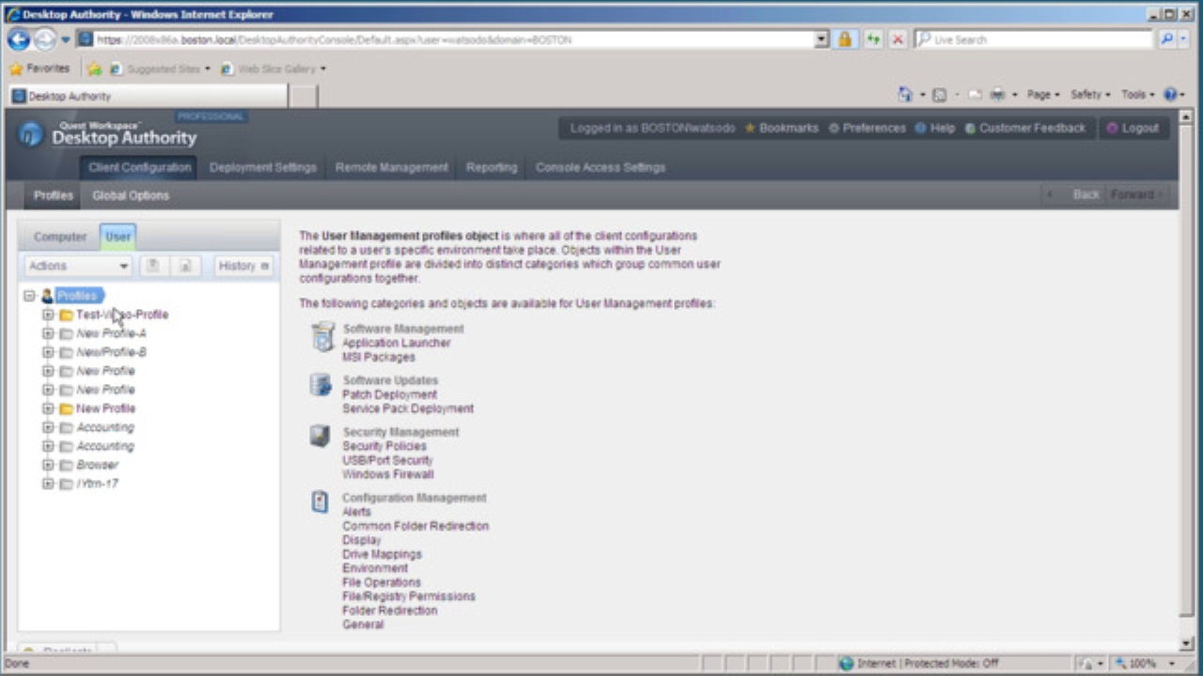Switch to the Client Configuration tab
This screenshot has width=1203, height=676.
click(139, 167)
